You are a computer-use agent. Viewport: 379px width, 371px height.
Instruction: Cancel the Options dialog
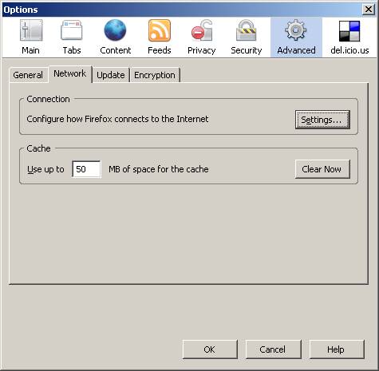[x=273, y=349]
